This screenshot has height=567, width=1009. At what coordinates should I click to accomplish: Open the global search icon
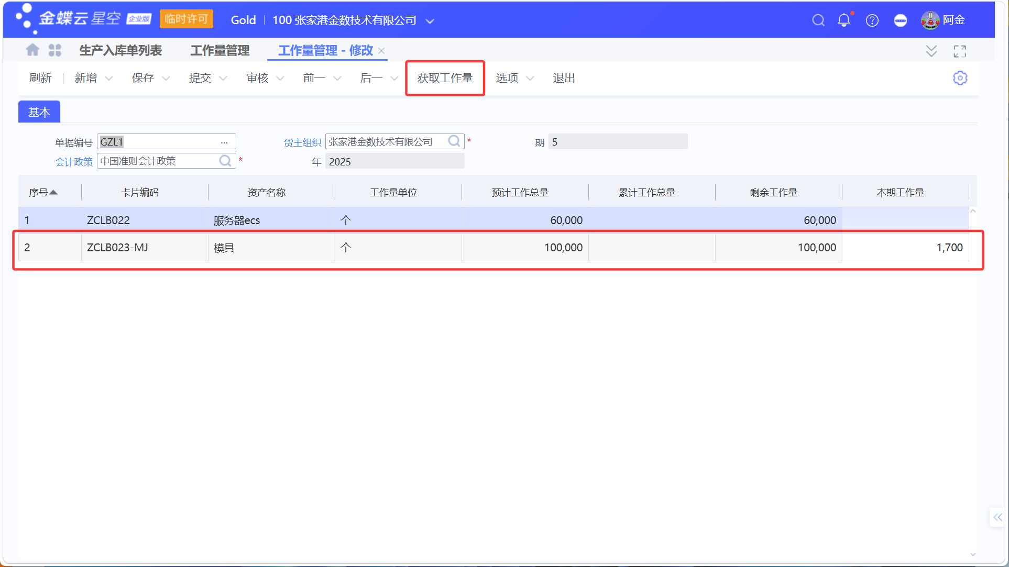pyautogui.click(x=818, y=20)
